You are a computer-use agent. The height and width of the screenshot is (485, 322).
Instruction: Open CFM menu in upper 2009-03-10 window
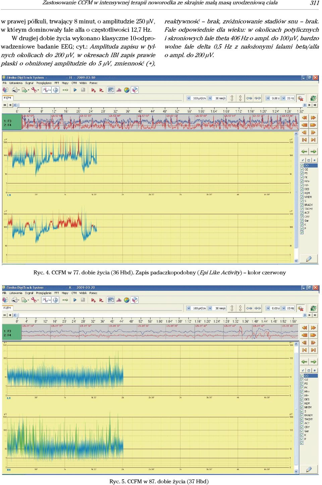point(74,83)
